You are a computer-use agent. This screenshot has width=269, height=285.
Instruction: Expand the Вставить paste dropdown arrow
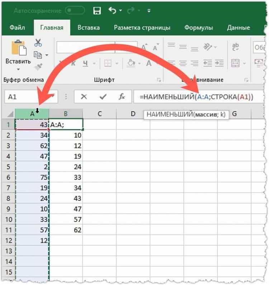tap(18, 69)
